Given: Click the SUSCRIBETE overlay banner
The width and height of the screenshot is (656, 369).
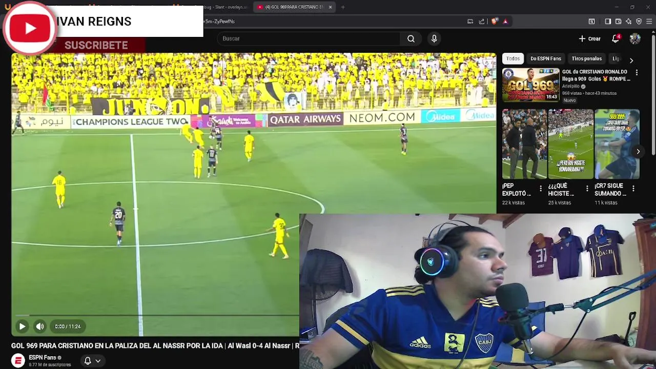Looking at the screenshot, I should pyautogui.click(x=96, y=45).
